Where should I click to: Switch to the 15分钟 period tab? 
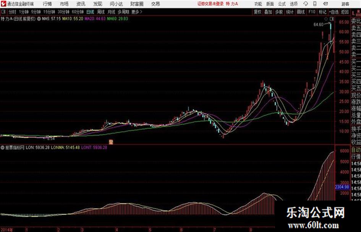[x=49, y=12]
